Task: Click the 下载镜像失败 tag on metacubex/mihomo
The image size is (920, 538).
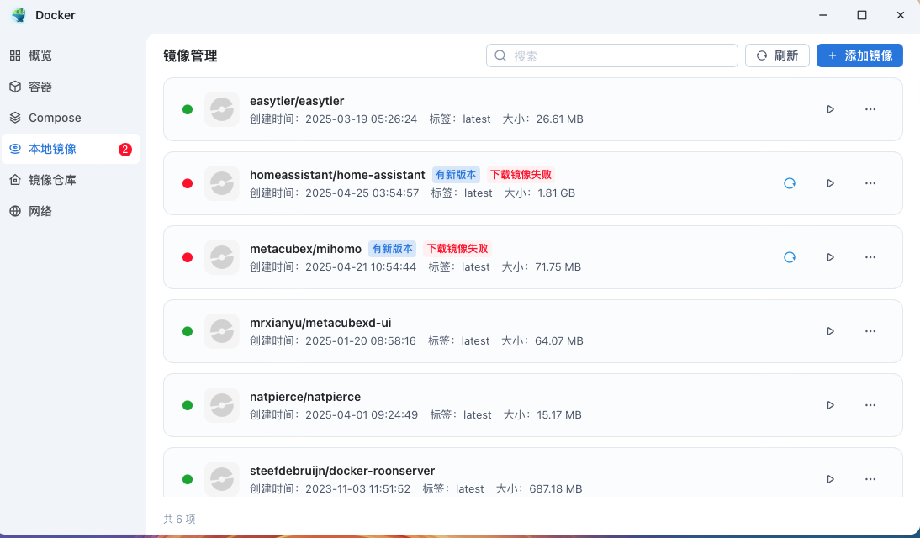Action: coord(457,249)
